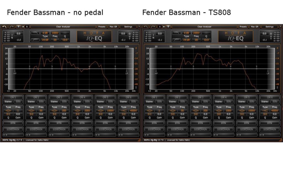Change 24 dB filter slope, no-pedal window
283x169 pixels.
coord(45,40)
